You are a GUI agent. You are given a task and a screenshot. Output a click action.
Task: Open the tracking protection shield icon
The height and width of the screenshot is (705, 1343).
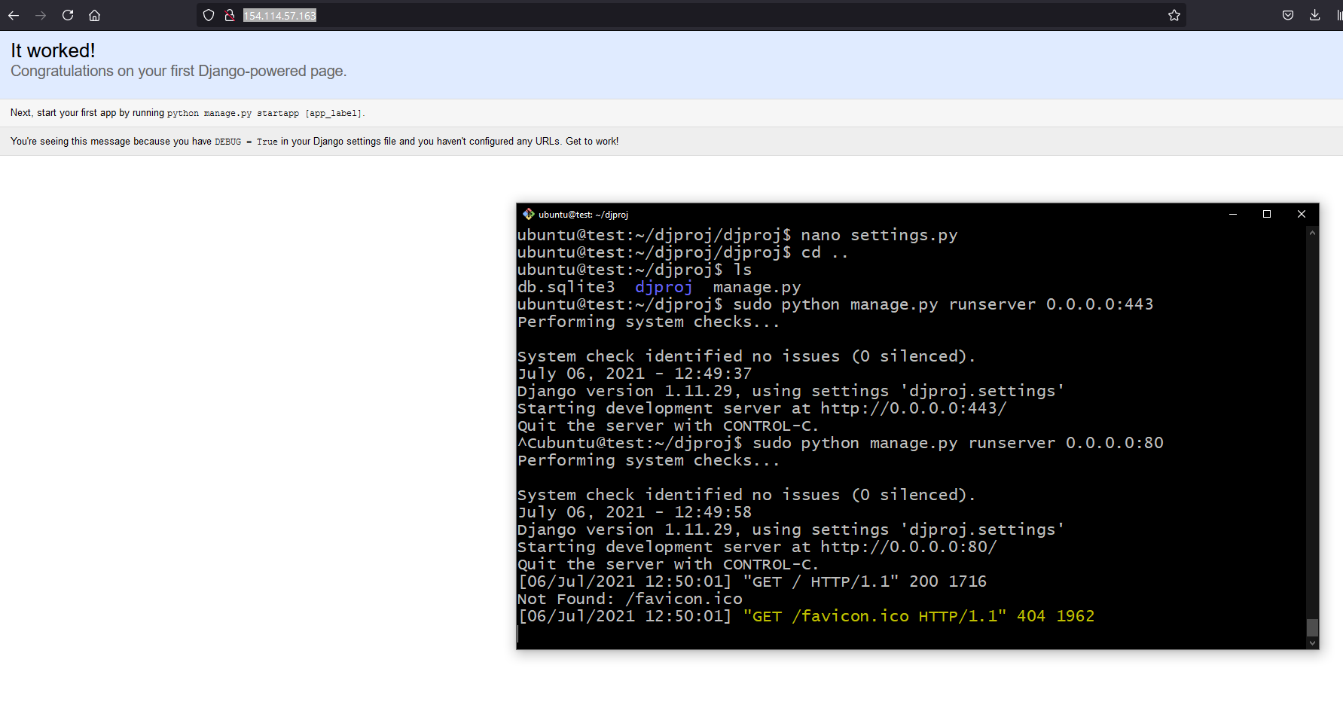(209, 15)
